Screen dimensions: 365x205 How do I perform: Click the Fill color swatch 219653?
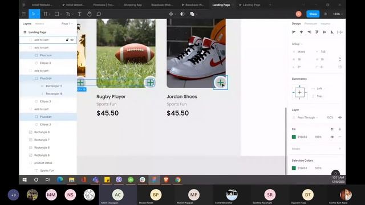[x=294, y=137]
